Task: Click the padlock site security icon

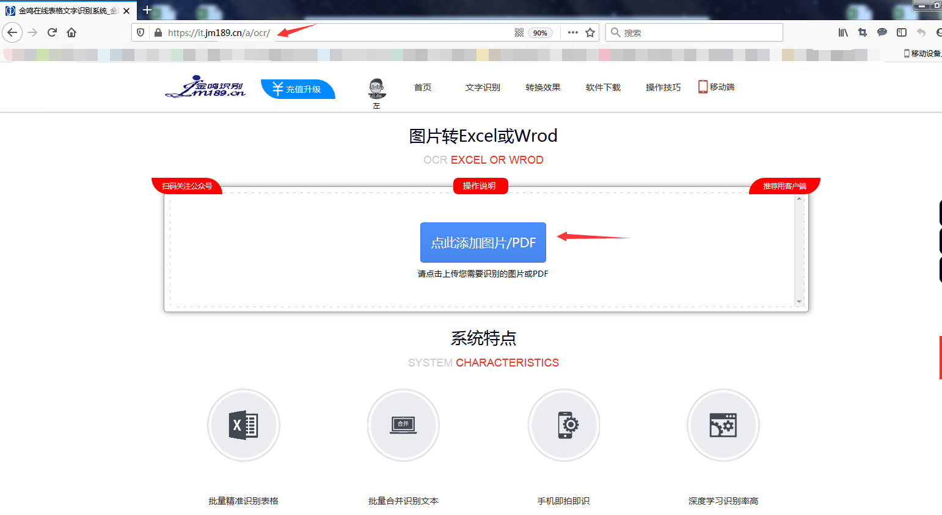Action: point(158,33)
